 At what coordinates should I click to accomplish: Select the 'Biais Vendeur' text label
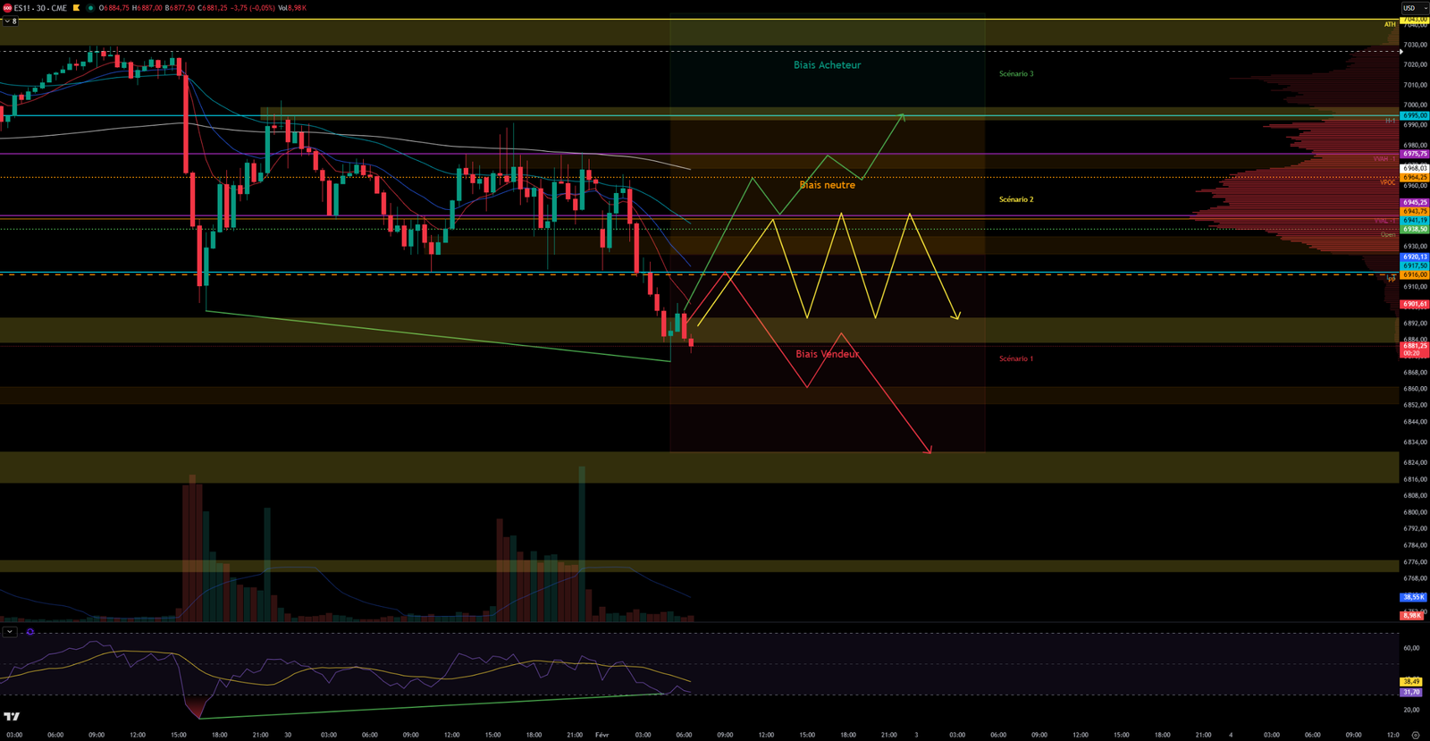pos(827,354)
